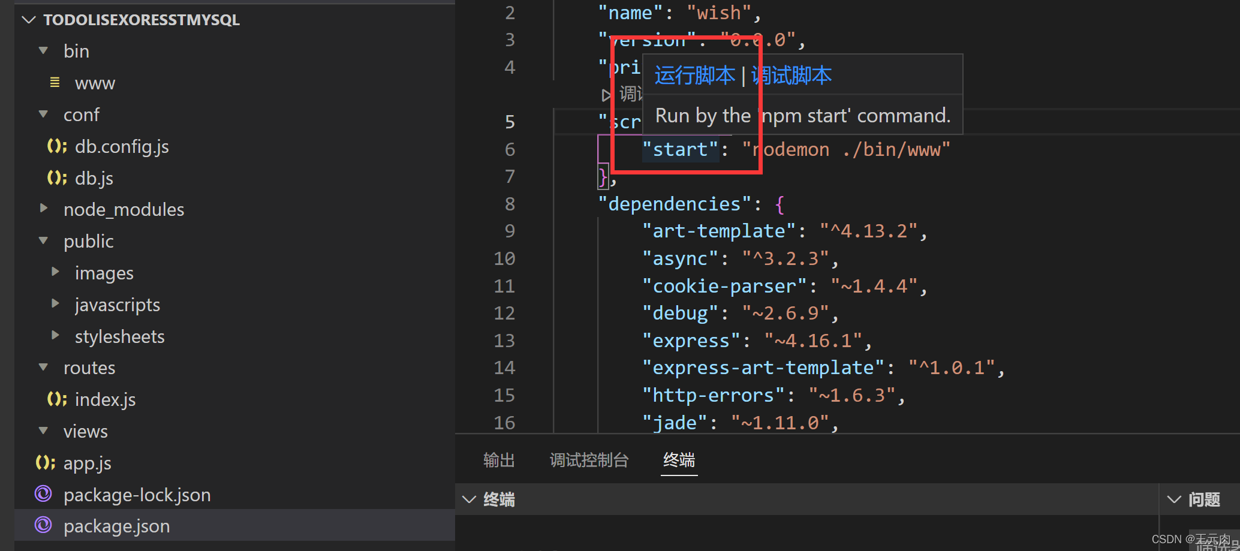Click the index.js JavaScript file icon

pyautogui.click(x=57, y=399)
